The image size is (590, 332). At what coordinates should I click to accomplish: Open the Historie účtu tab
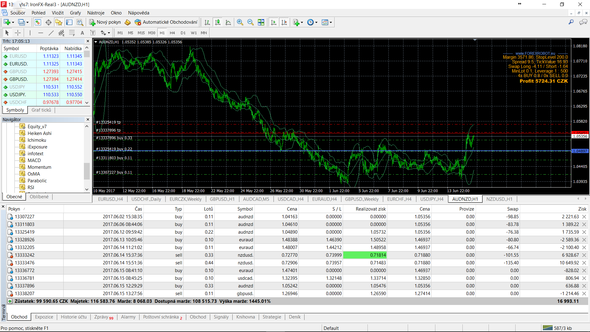[74, 317]
